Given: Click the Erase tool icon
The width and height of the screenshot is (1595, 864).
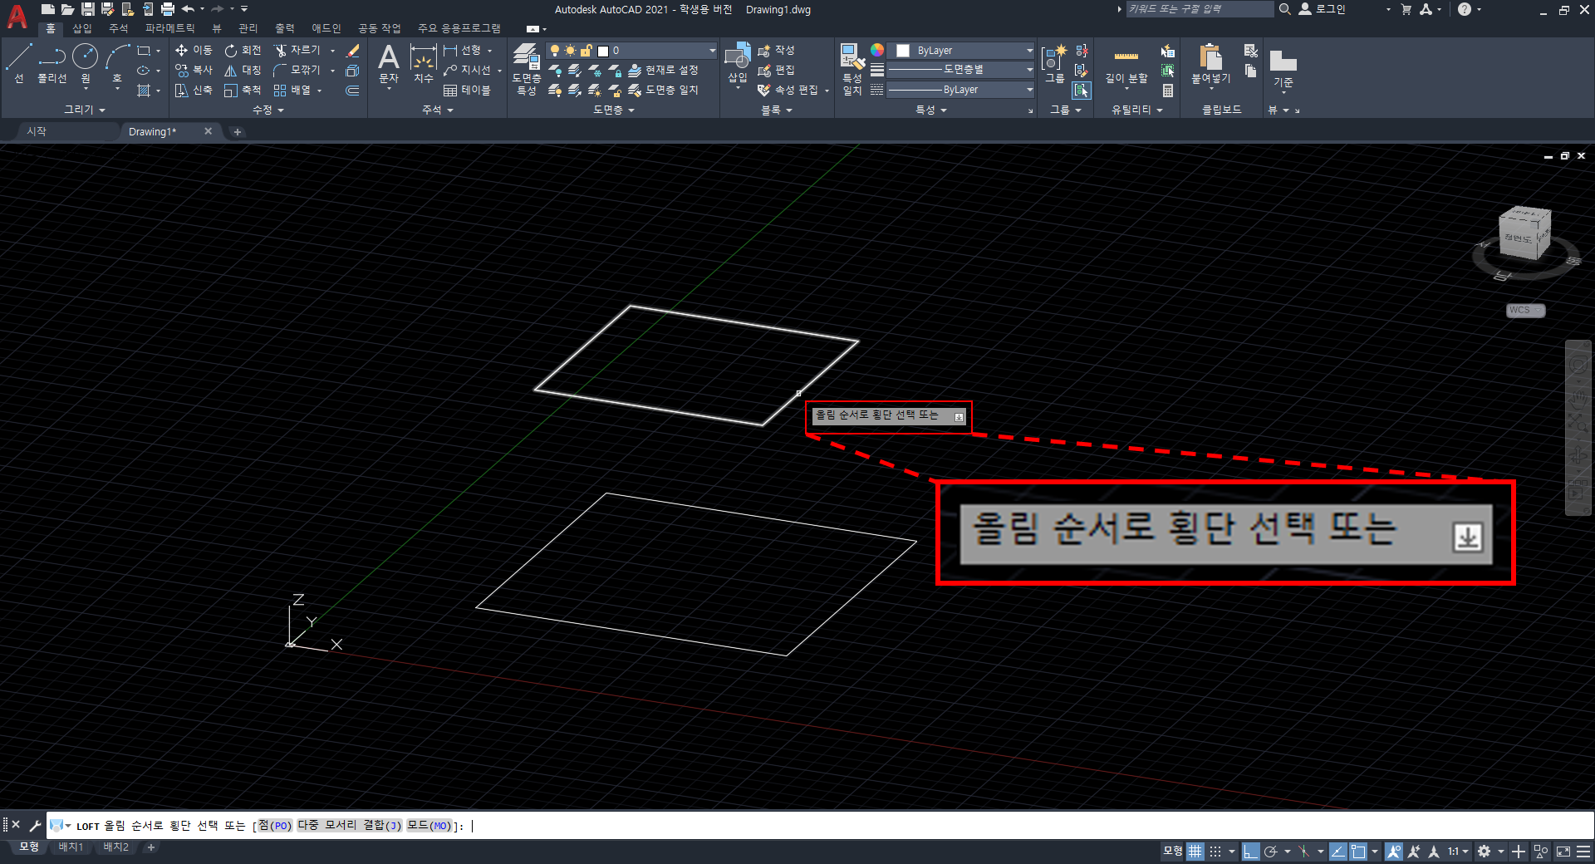Looking at the screenshot, I should click(352, 51).
